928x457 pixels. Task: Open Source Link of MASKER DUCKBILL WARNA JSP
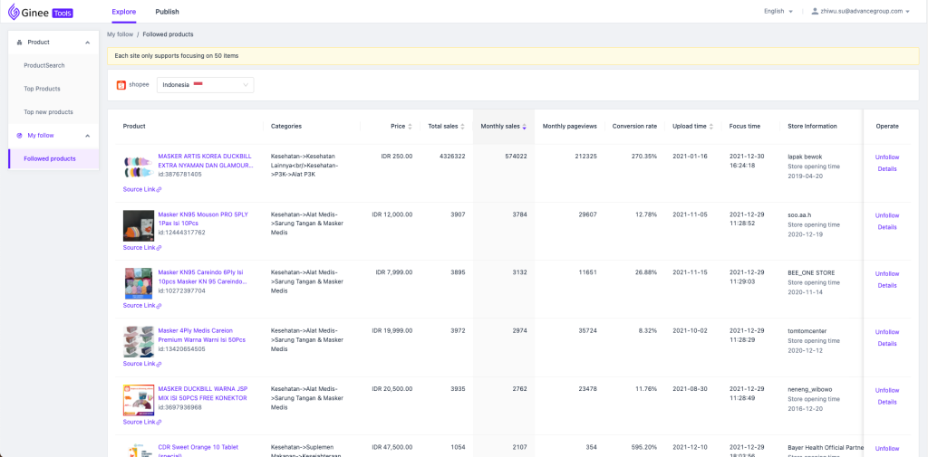pos(142,422)
